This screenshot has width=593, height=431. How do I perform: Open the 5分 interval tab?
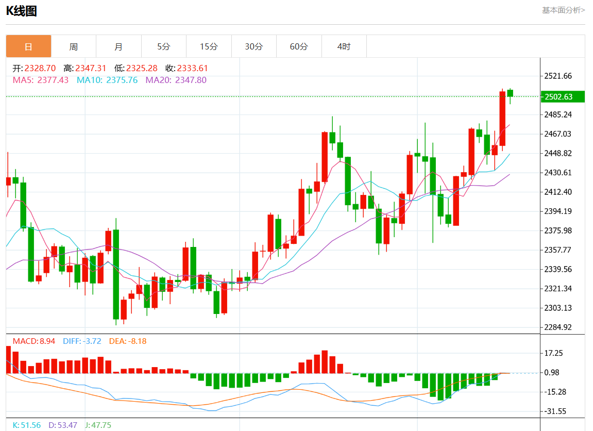[x=164, y=46]
